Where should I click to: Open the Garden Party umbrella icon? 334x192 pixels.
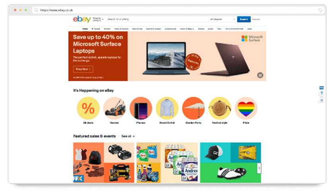coord(193,108)
